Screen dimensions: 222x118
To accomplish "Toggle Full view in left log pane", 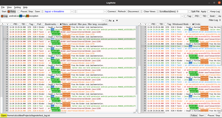I will 38,24.
